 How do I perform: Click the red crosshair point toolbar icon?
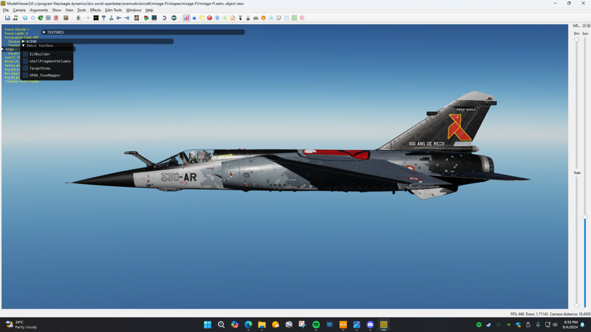[88, 18]
